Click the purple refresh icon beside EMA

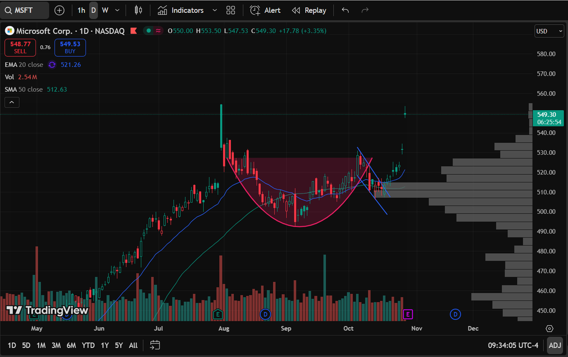[x=52, y=64]
